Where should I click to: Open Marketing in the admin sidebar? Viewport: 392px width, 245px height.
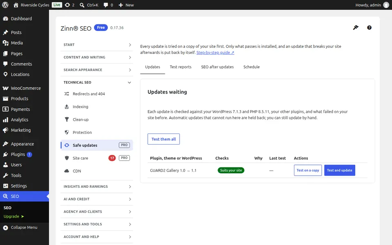click(x=24, y=130)
